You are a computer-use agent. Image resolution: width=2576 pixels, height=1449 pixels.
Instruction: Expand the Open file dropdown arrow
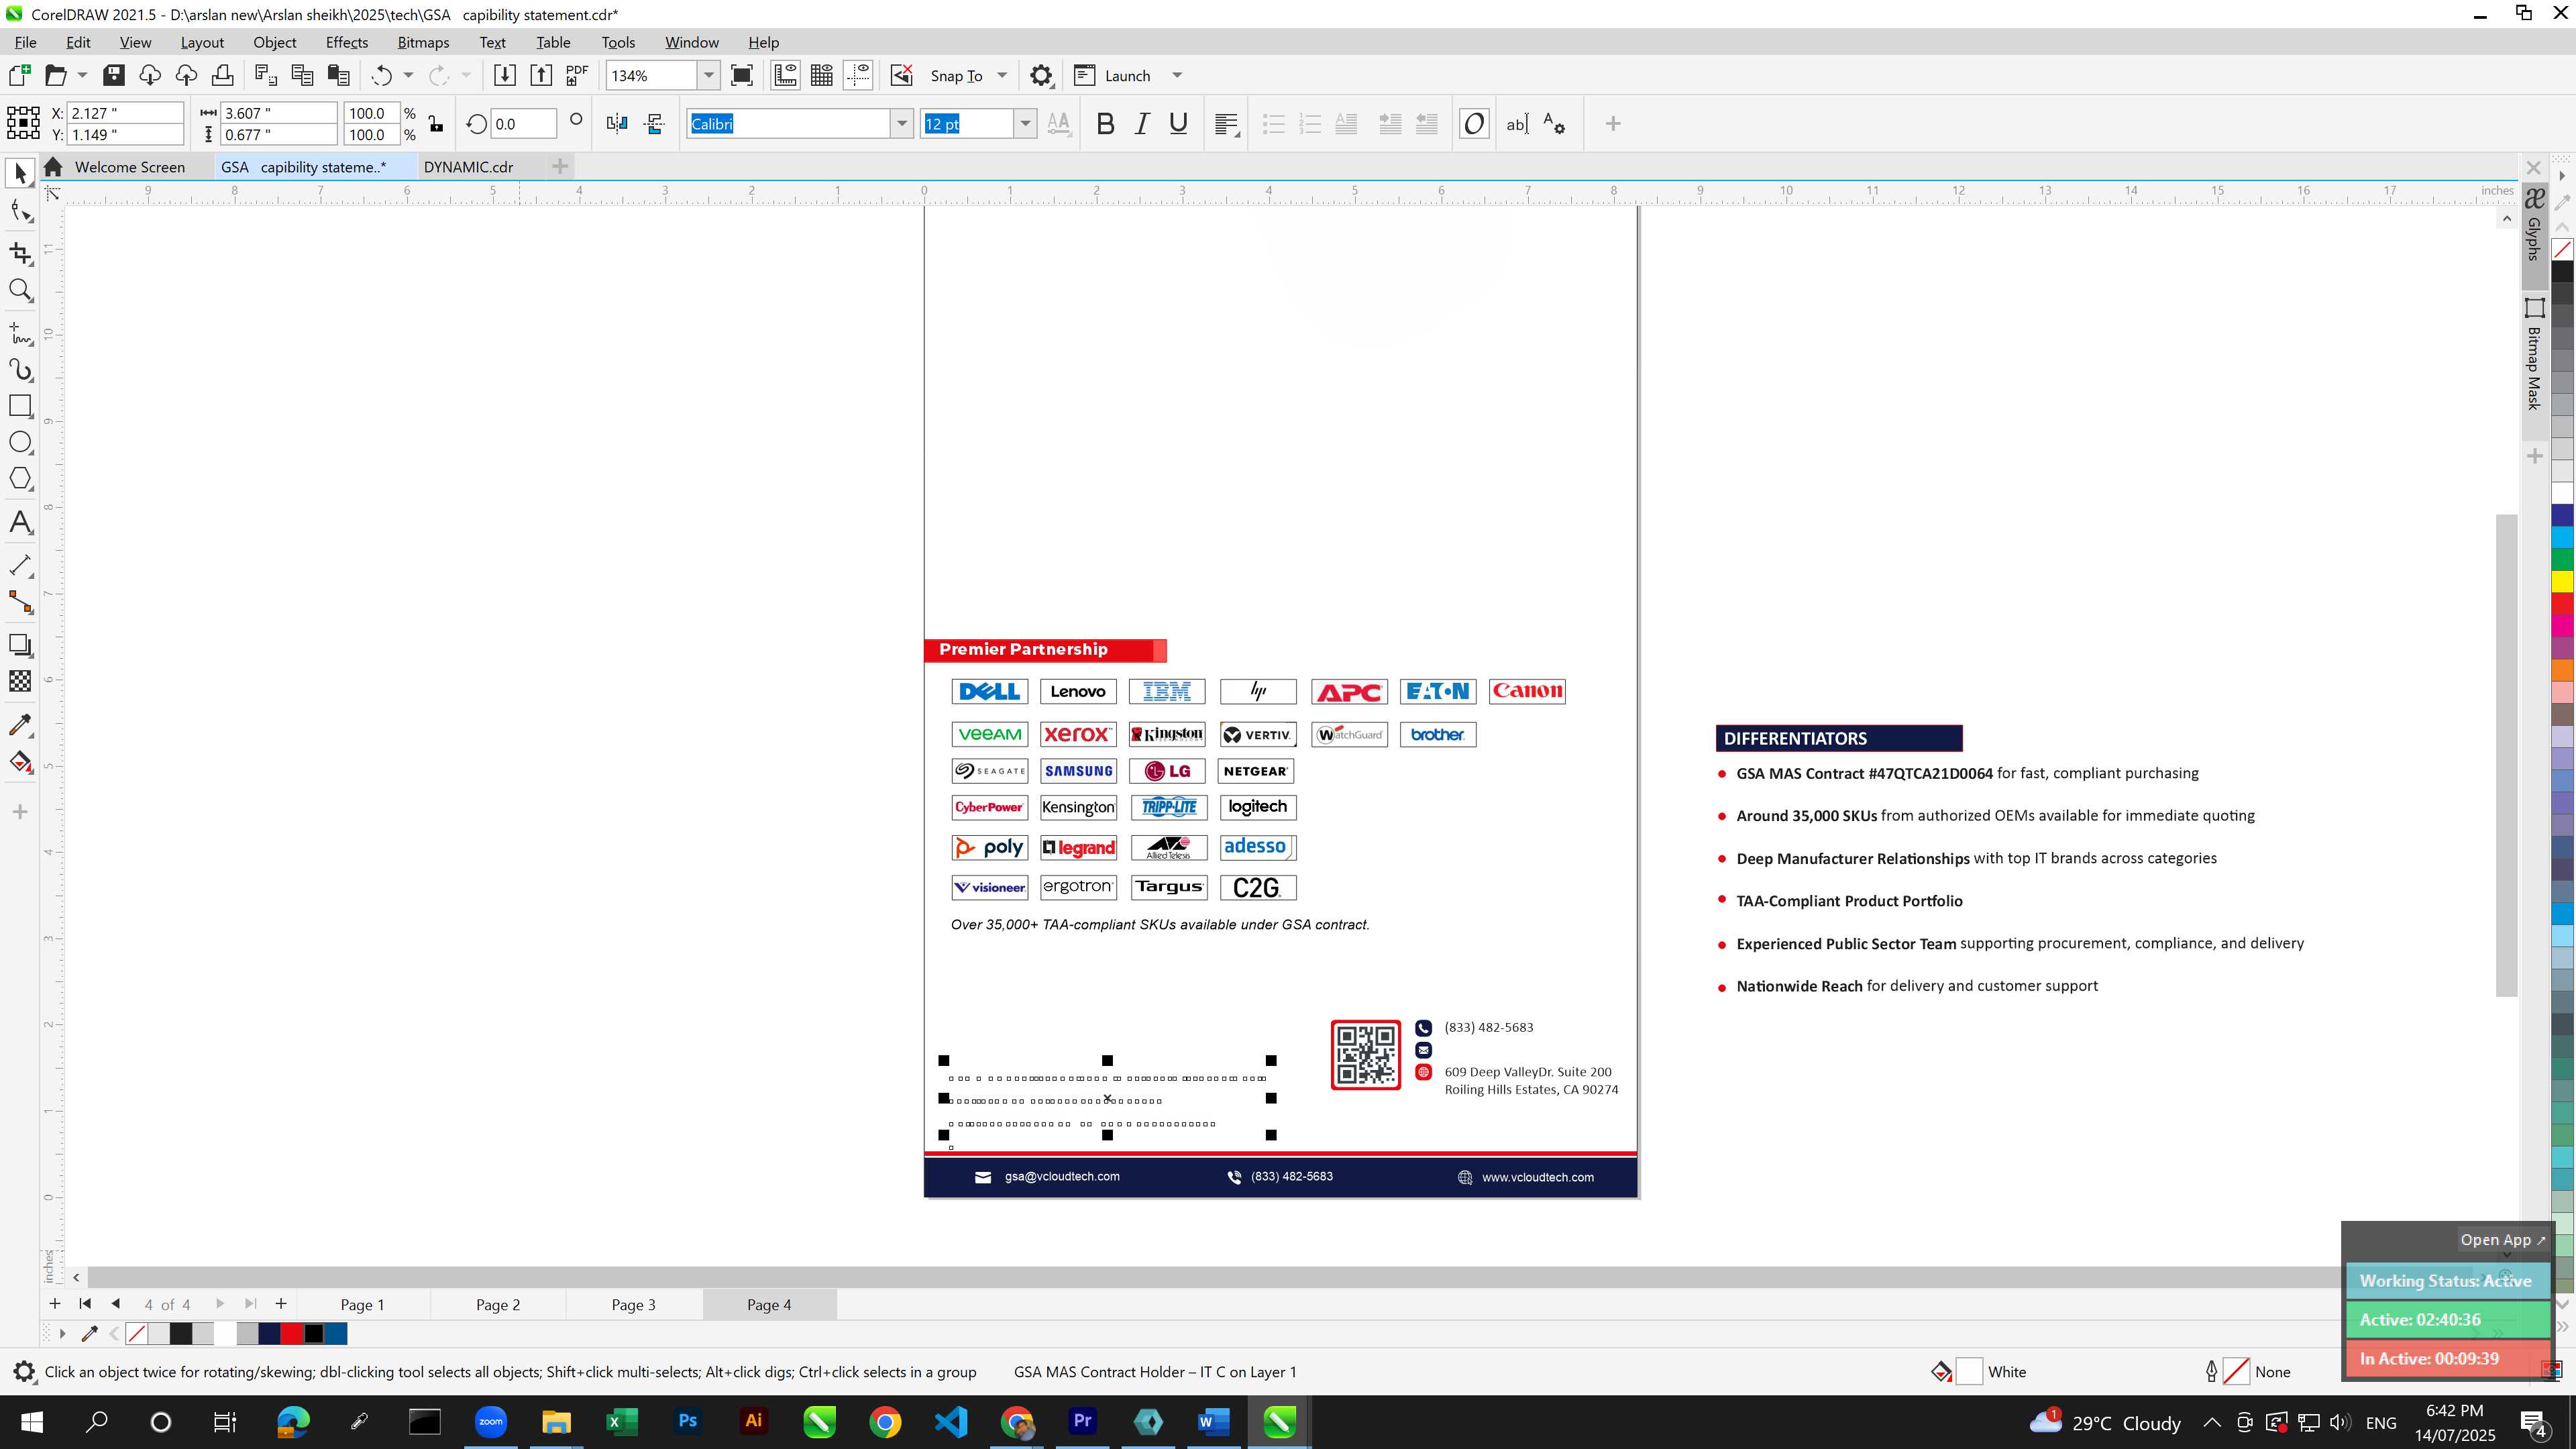(82, 75)
